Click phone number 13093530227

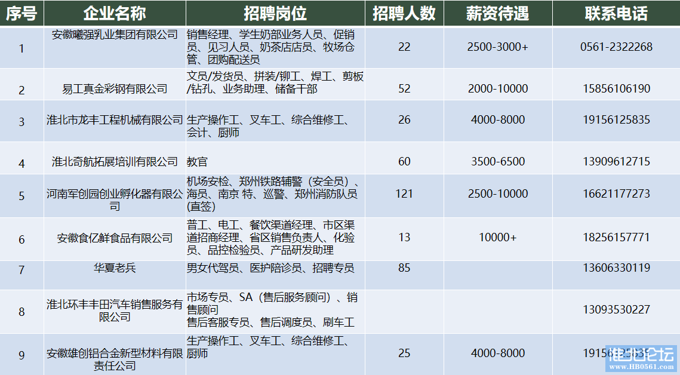(616, 309)
